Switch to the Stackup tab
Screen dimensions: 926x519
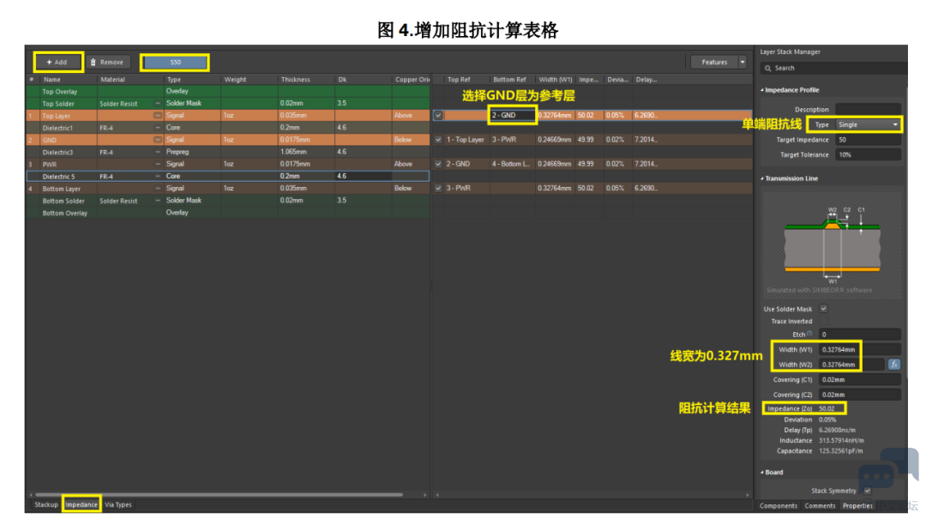click(x=46, y=504)
